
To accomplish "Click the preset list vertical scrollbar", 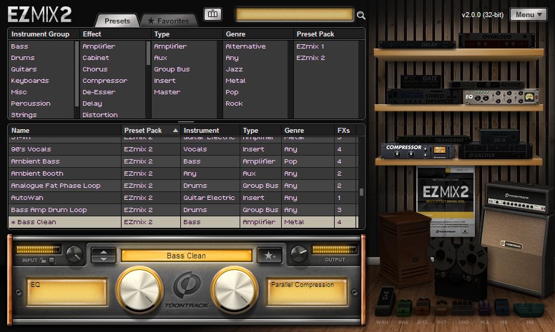I will coord(361,192).
